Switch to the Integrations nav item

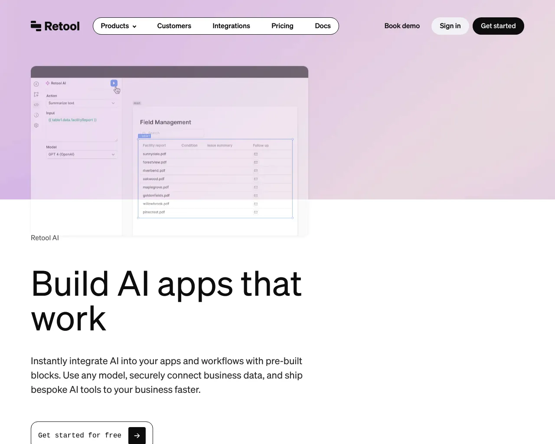coord(231,26)
